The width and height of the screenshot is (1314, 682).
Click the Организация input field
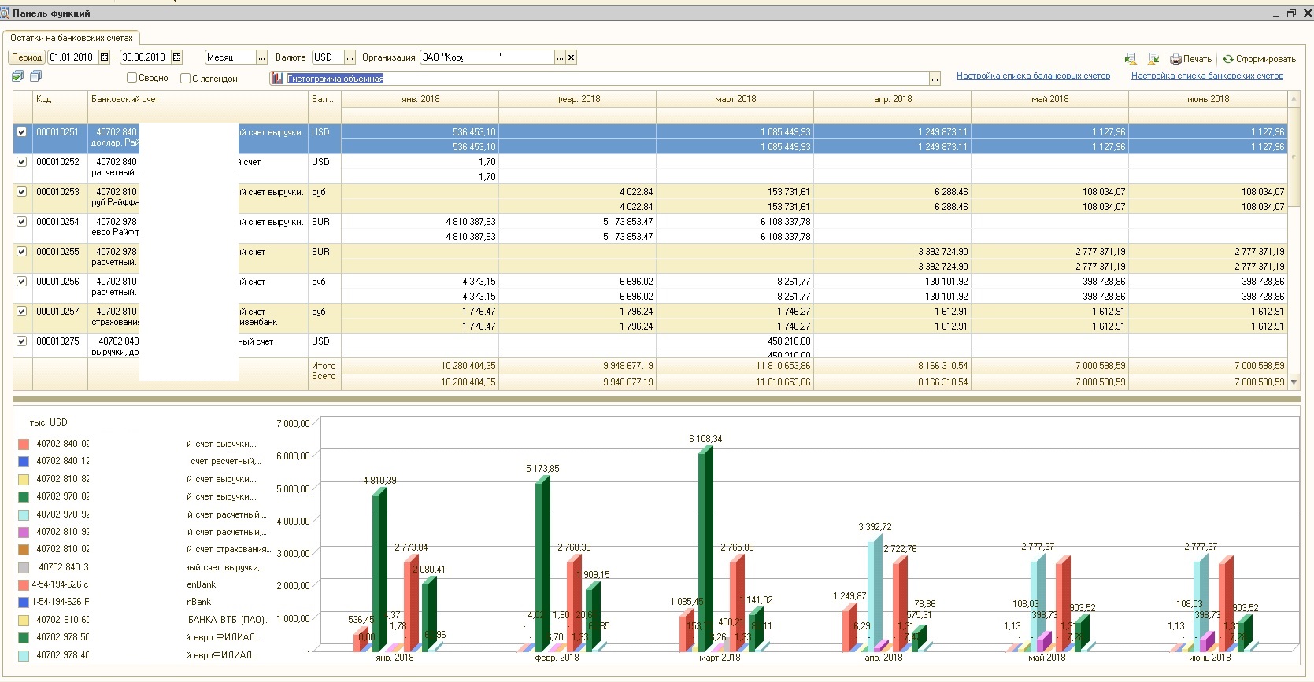487,57
